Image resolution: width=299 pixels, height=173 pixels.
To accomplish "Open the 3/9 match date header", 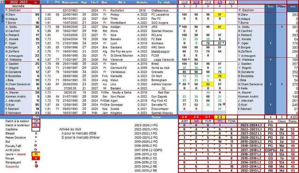I will coord(220,2).
